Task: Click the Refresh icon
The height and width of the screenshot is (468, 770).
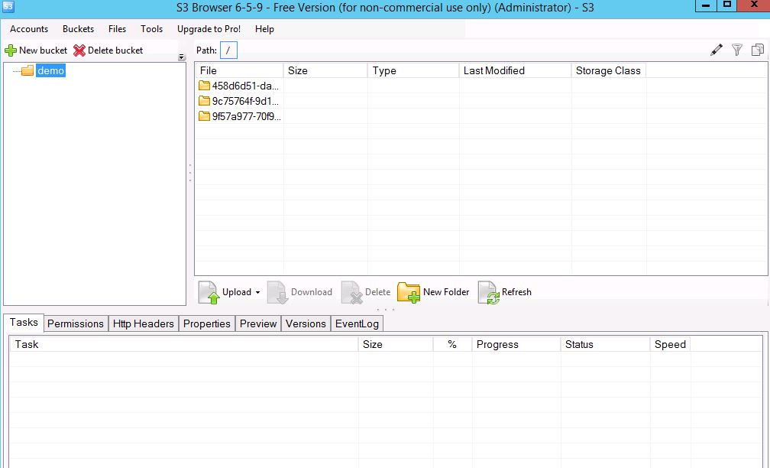Action: tap(489, 292)
